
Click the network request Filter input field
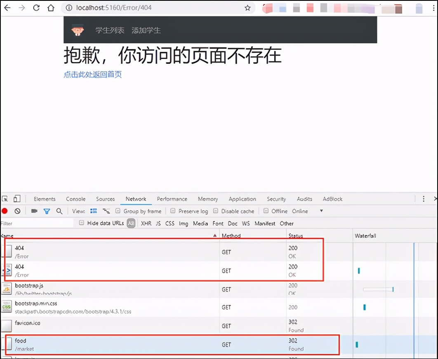tap(35, 223)
